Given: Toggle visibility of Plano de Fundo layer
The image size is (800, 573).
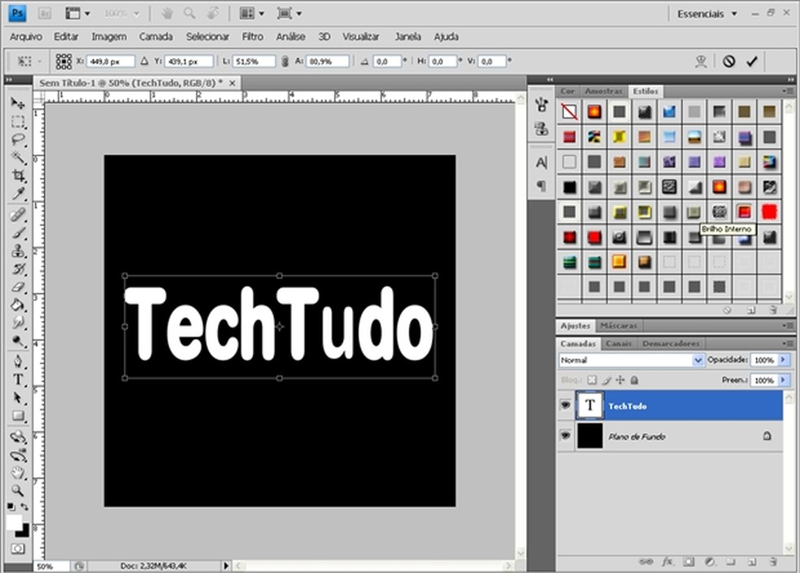Looking at the screenshot, I should [x=566, y=436].
